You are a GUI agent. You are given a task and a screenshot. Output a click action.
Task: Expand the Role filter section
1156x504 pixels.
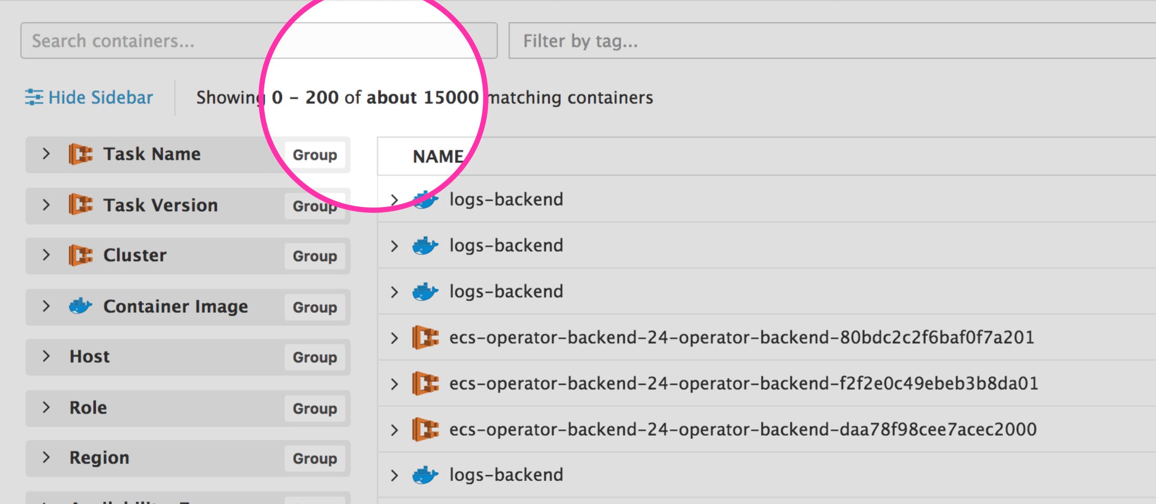45,408
